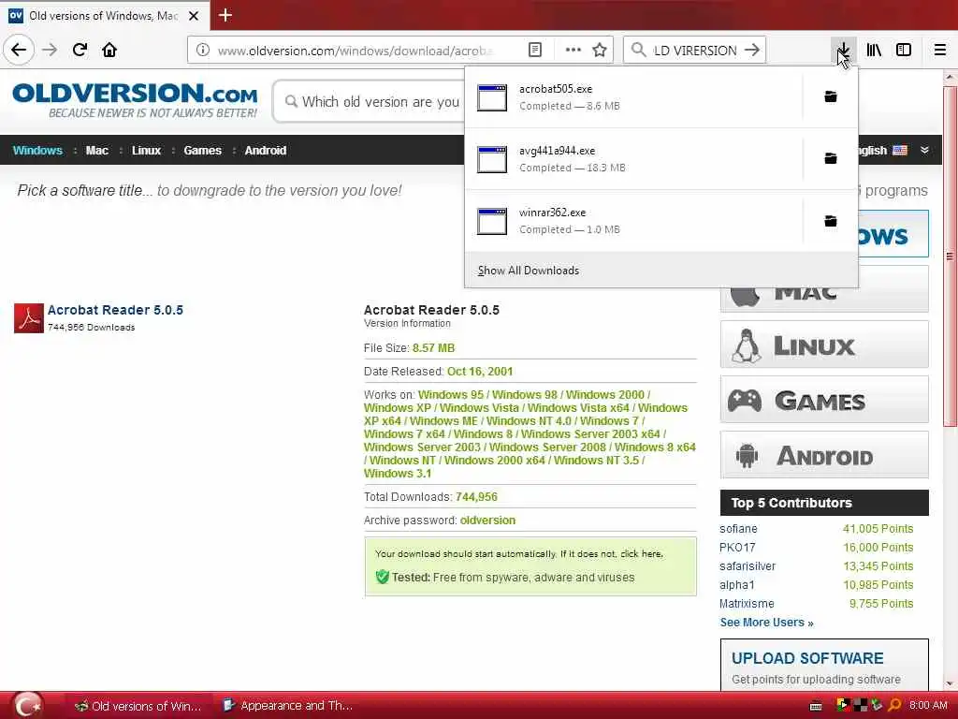Open contributor safarisilver's profile
The height and width of the screenshot is (719, 958).
point(748,566)
